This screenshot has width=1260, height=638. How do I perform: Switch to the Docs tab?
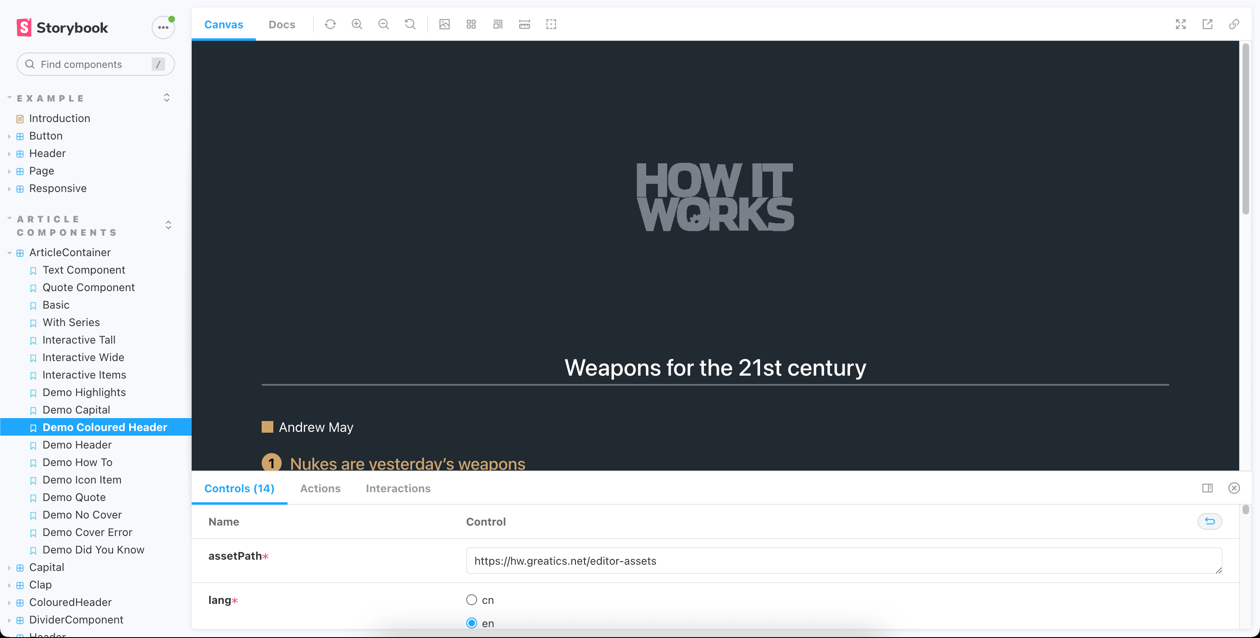click(282, 25)
